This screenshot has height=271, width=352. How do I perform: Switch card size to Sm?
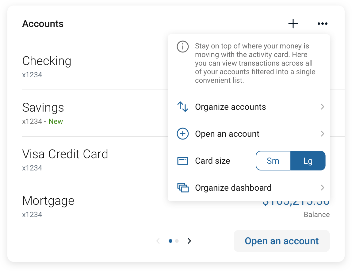[x=273, y=161]
